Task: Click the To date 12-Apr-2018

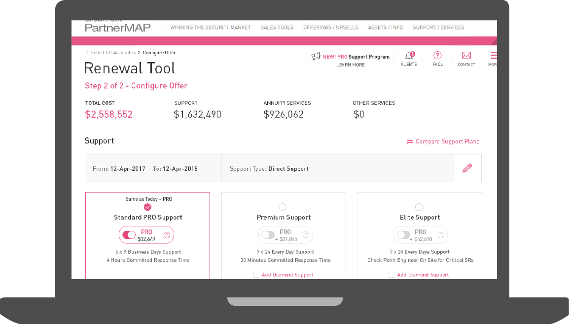Action: pos(180,169)
